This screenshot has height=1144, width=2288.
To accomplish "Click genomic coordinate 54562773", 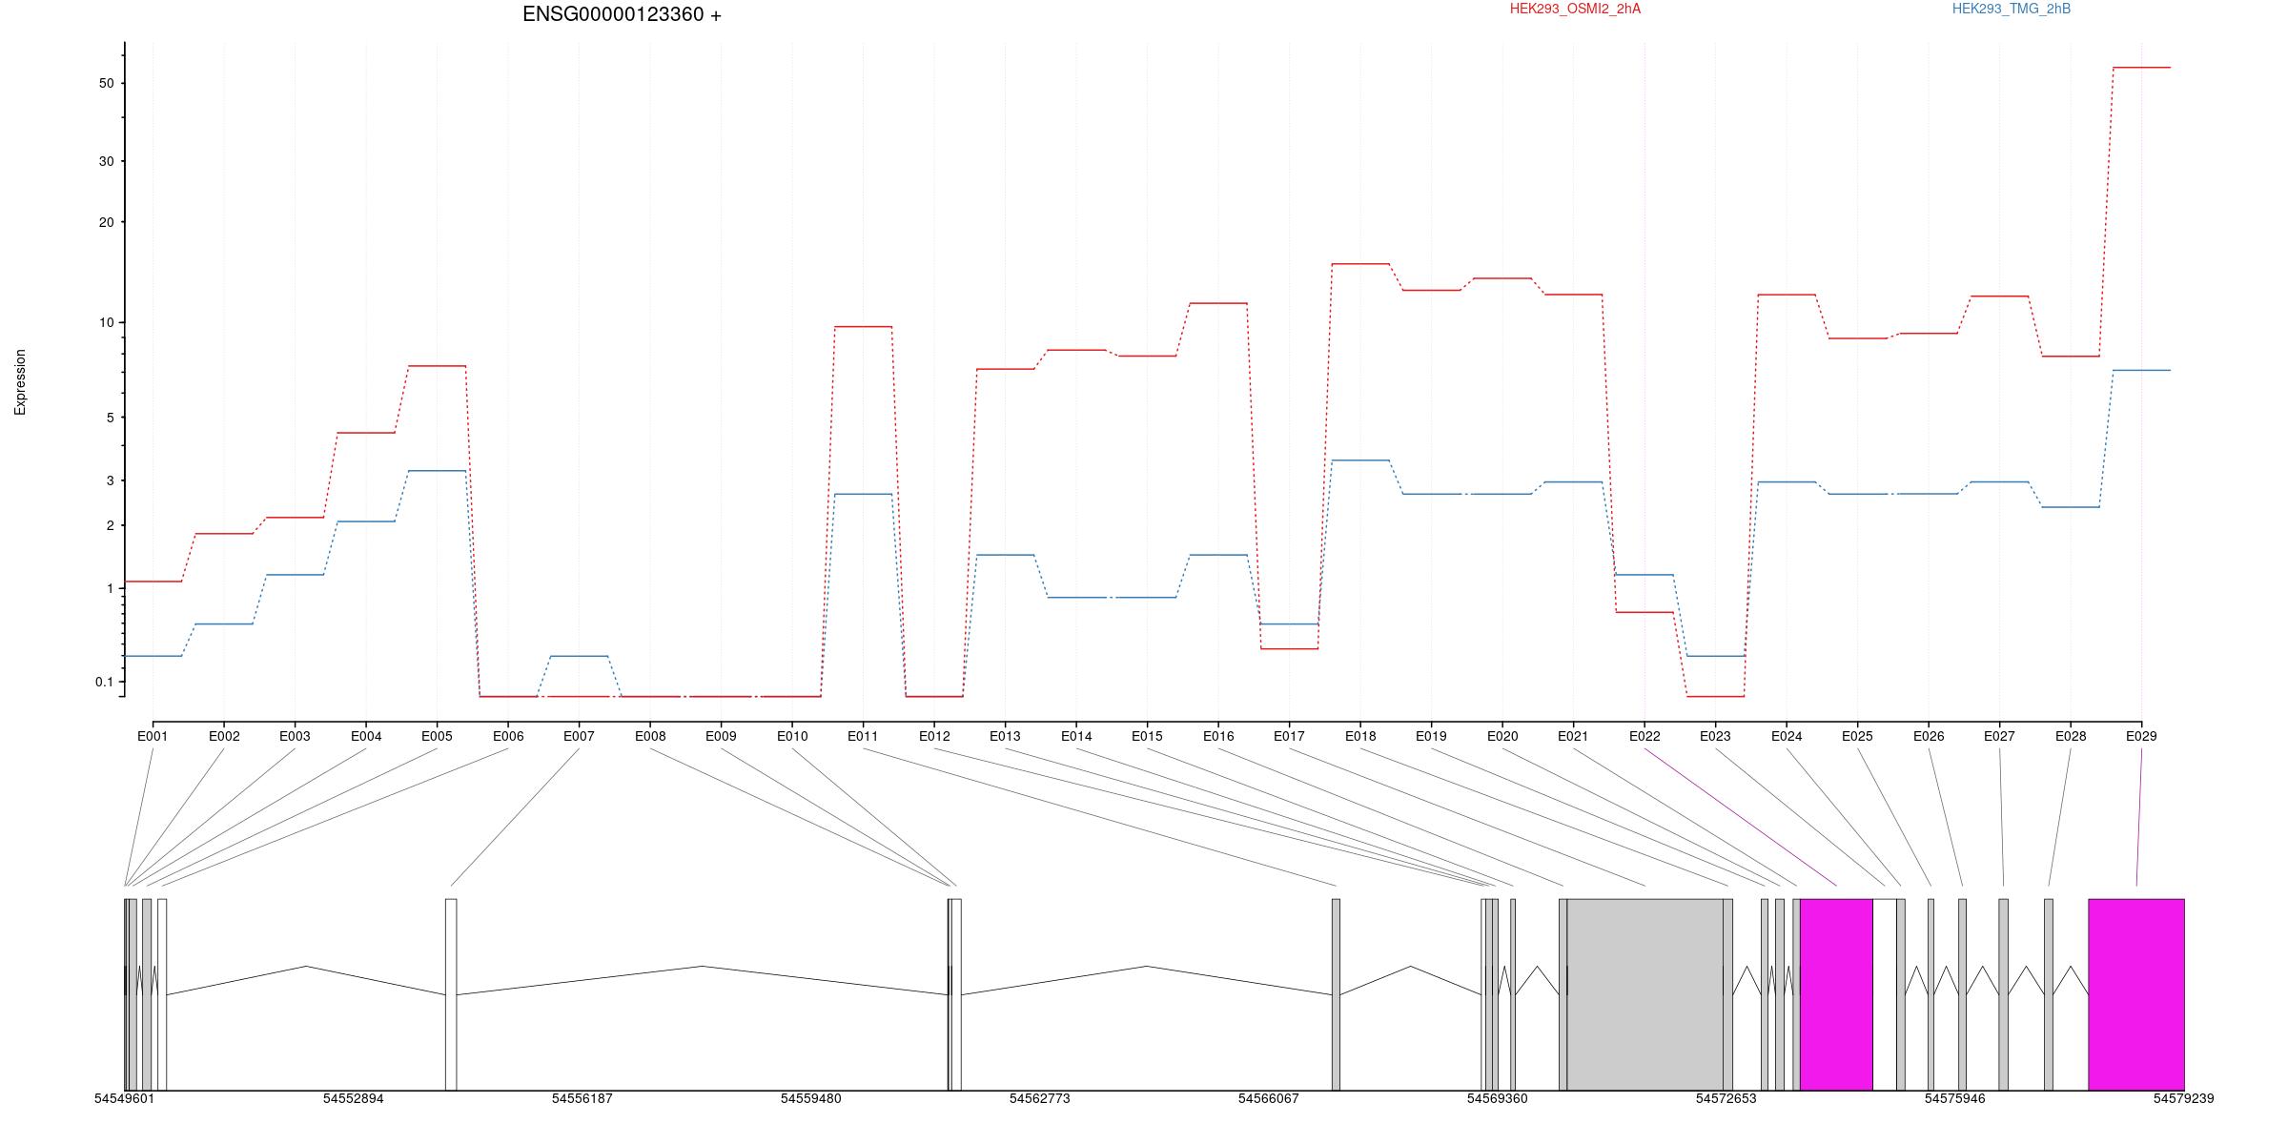I will coord(1039,1098).
